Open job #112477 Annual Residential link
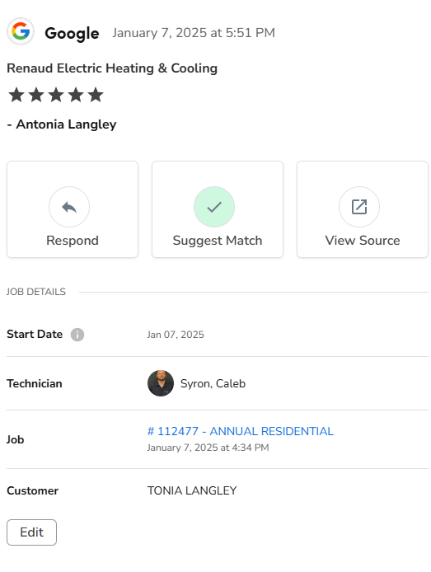The width and height of the screenshot is (431, 572). [x=241, y=431]
